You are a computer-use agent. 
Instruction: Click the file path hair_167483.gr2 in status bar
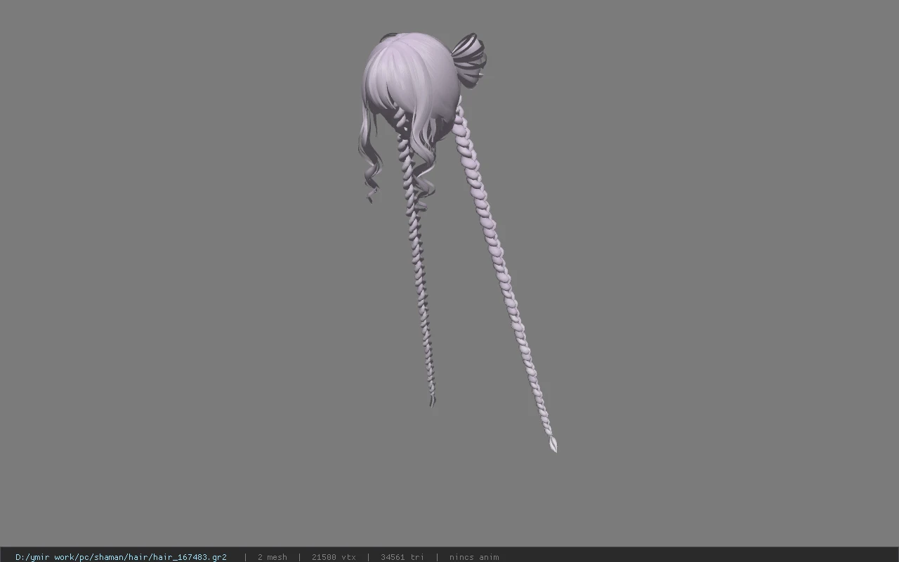click(121, 557)
